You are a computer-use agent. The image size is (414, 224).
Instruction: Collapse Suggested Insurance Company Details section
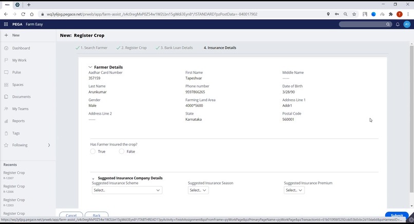[x=93, y=179]
